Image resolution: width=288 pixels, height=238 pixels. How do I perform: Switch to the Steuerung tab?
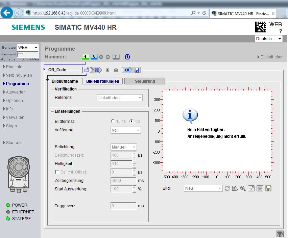(x=145, y=81)
